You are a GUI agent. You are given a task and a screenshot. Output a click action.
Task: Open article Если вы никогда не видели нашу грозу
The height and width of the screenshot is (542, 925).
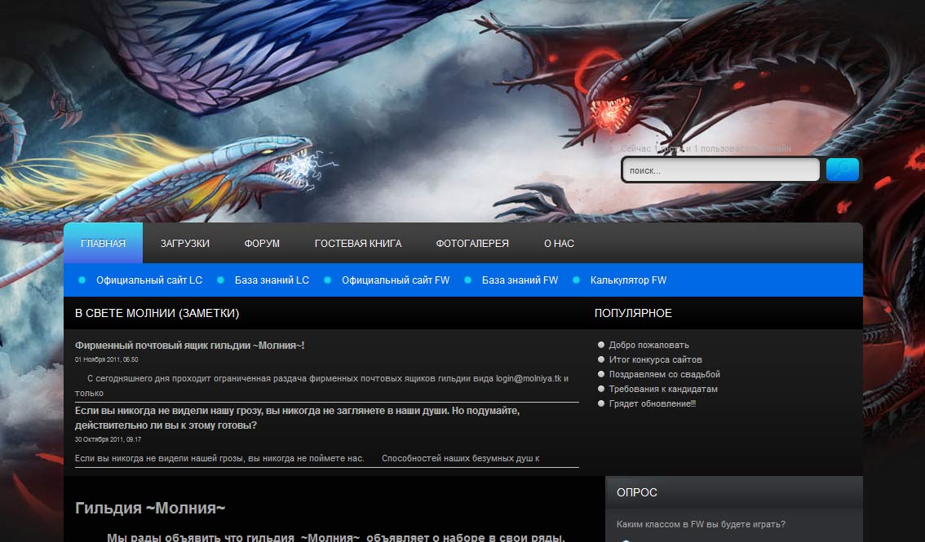[x=297, y=417]
